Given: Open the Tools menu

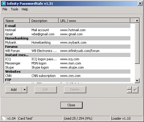Looking at the screenshot, I should [15, 9].
